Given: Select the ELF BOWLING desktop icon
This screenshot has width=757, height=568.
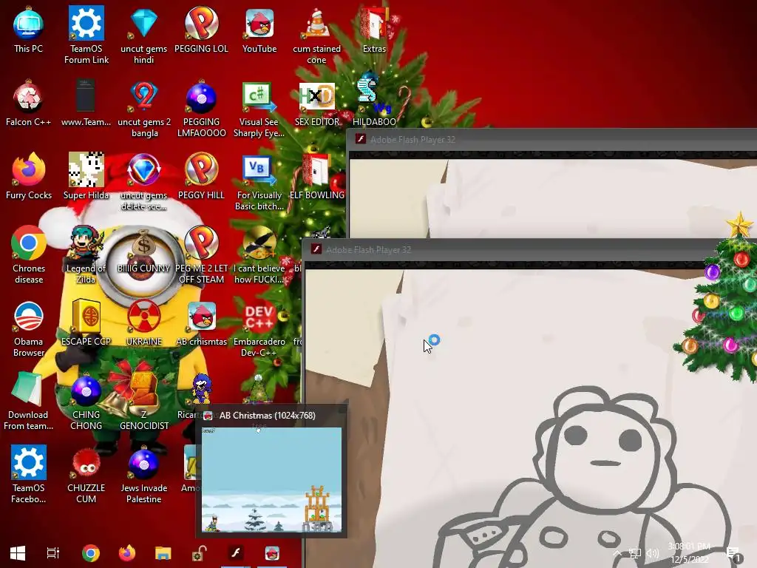Looking at the screenshot, I should point(316,176).
